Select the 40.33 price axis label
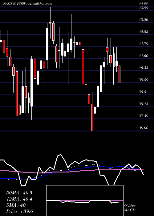154x216 pixels. 143,68
